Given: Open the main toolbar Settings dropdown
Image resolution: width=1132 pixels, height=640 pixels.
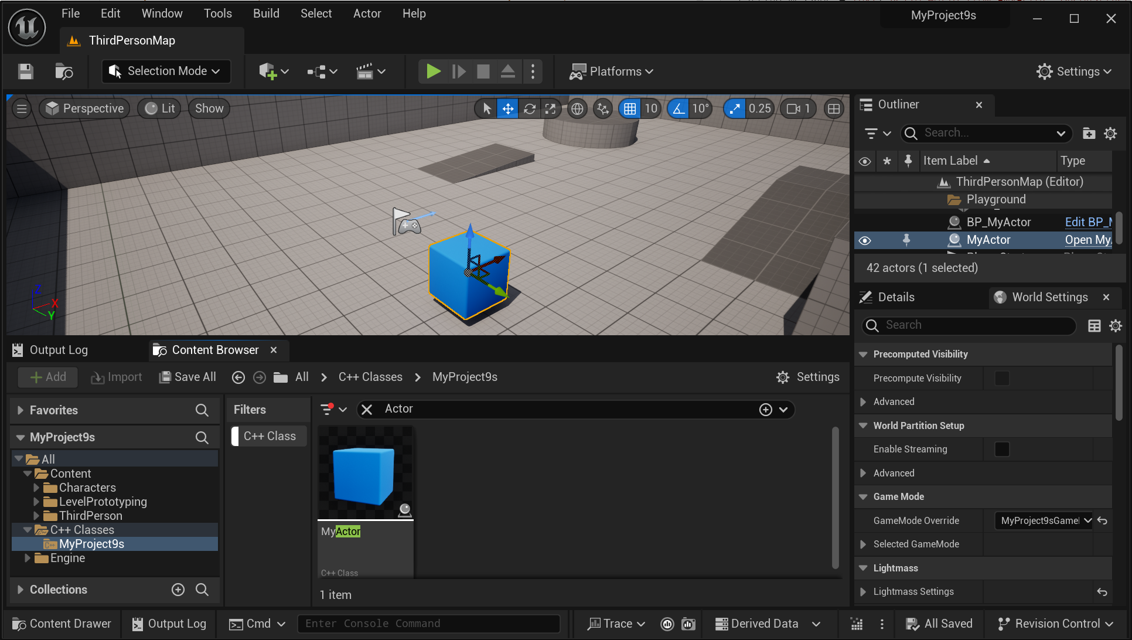Looking at the screenshot, I should click(x=1074, y=72).
